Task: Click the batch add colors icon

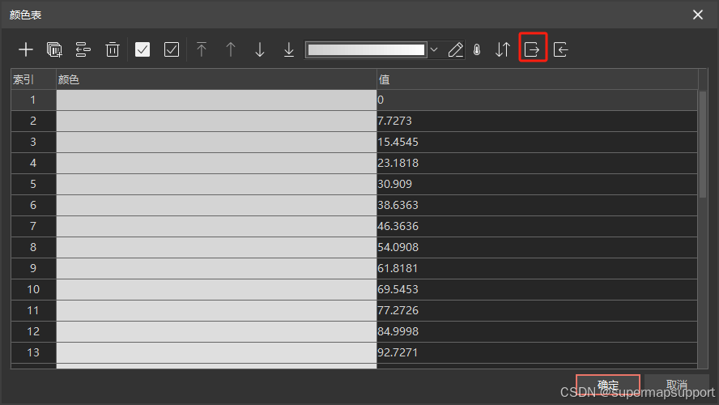Action: pyautogui.click(x=54, y=49)
